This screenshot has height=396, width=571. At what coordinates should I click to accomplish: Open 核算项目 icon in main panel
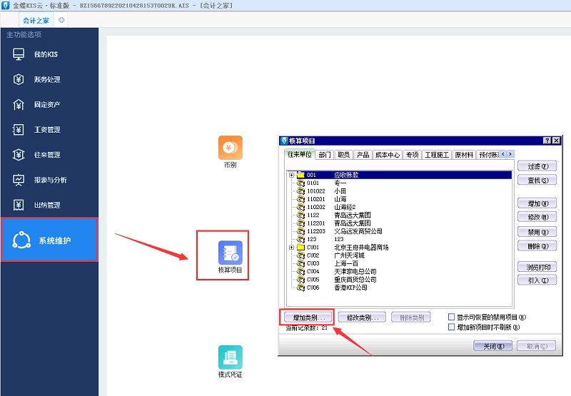[230, 253]
